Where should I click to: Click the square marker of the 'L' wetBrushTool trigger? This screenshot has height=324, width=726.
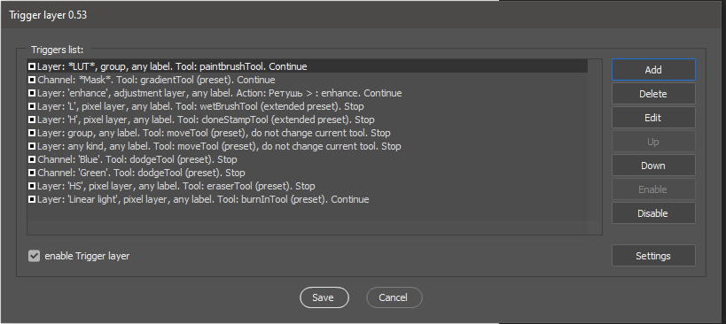(x=32, y=107)
